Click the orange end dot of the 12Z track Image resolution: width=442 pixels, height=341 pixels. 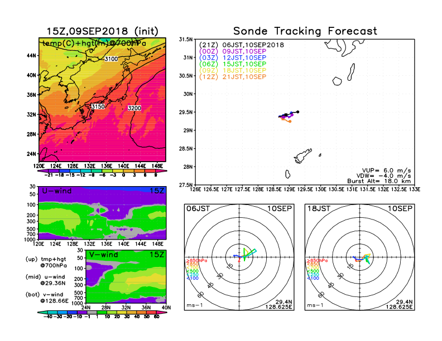[x=290, y=121]
